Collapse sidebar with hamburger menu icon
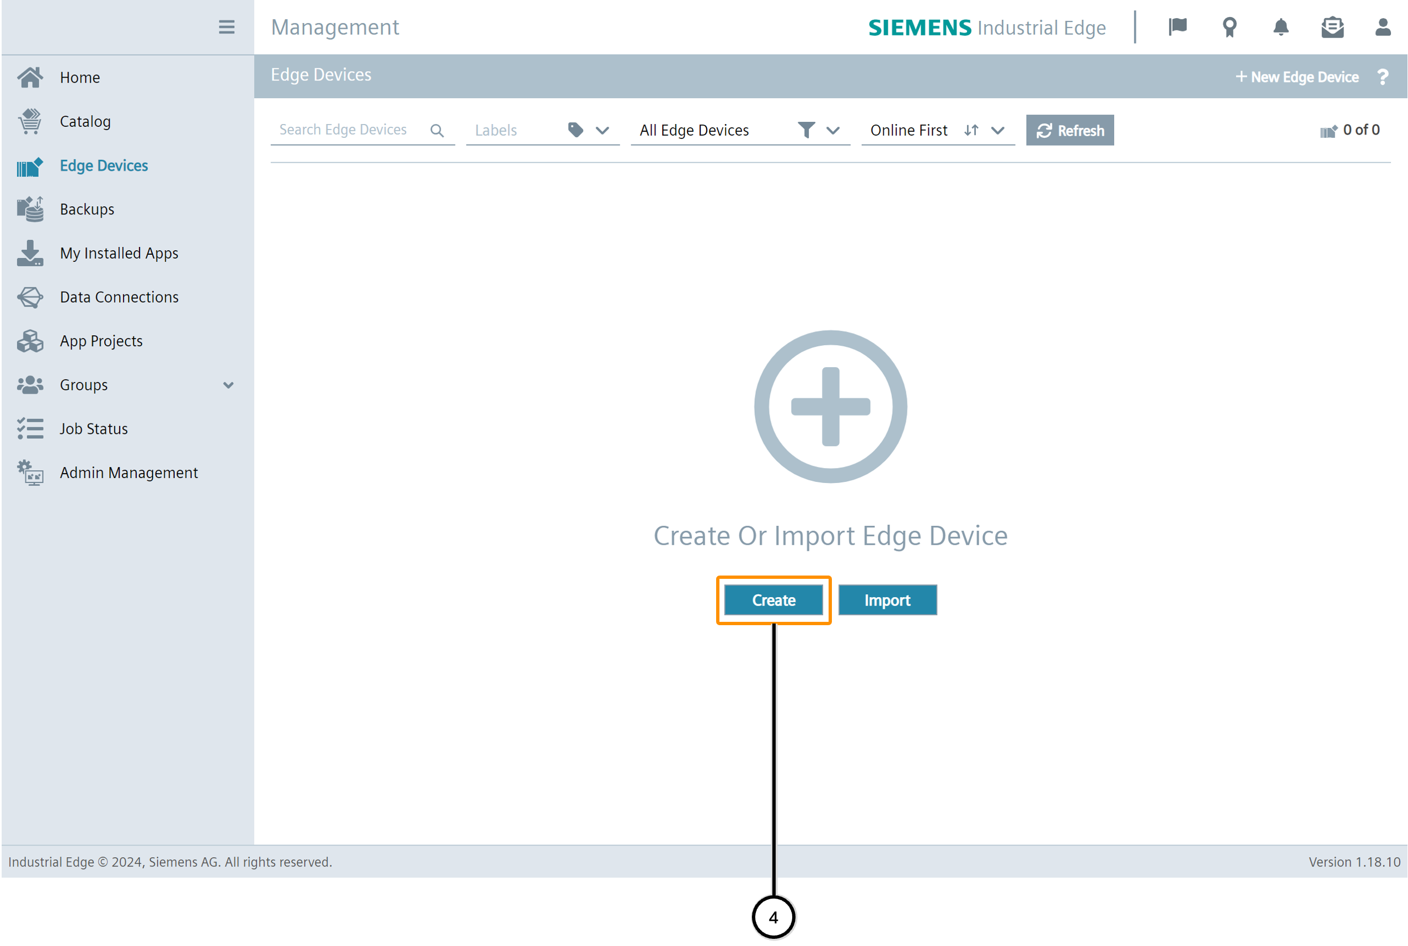1408x946 pixels. click(x=226, y=27)
